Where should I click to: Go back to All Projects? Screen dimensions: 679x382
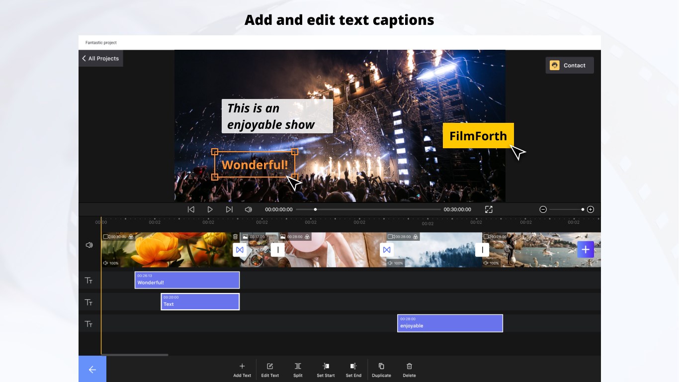101,58
